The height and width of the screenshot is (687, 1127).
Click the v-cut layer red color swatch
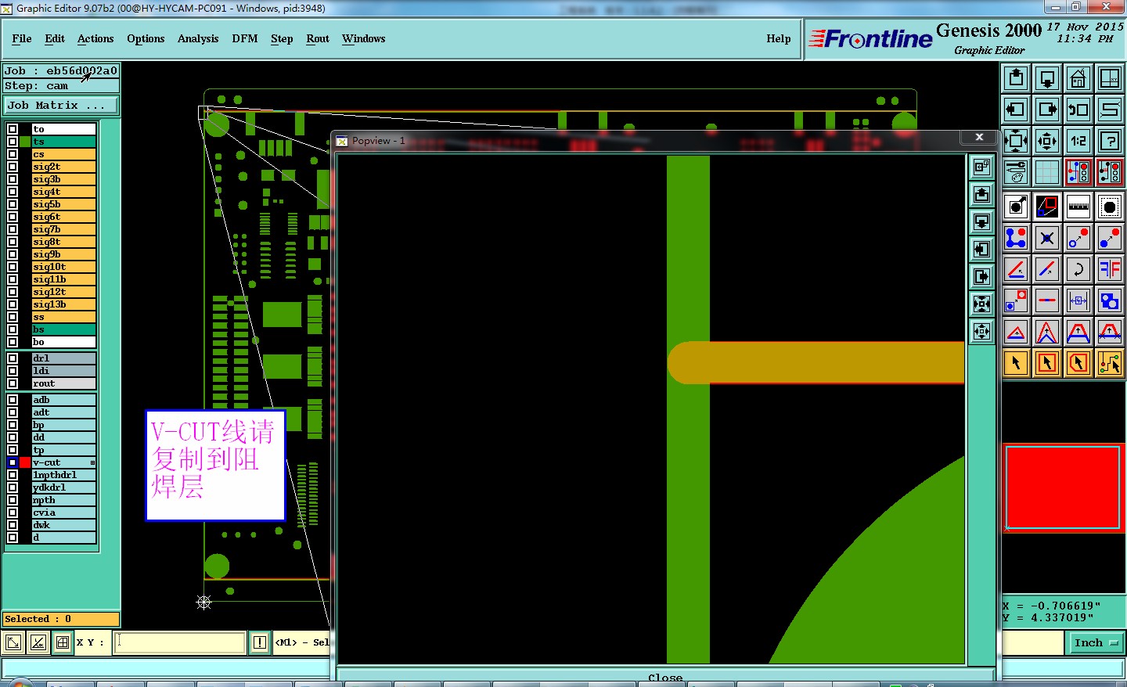pos(25,462)
